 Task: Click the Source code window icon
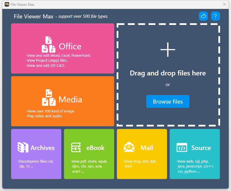pos(182,147)
